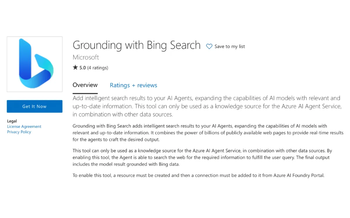Click the heart outline near the title

[209, 46]
